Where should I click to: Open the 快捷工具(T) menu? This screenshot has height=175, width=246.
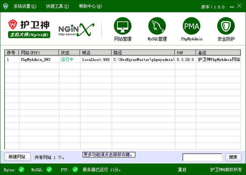point(58,6)
